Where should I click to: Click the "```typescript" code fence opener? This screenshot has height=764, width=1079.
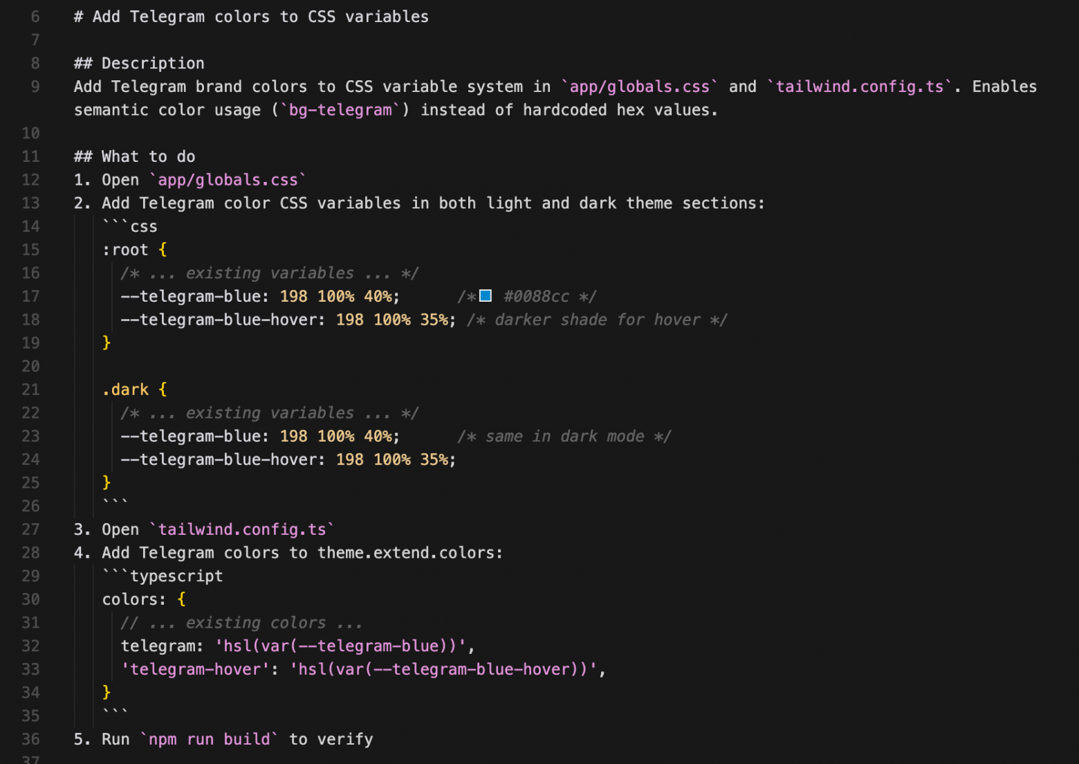point(163,576)
